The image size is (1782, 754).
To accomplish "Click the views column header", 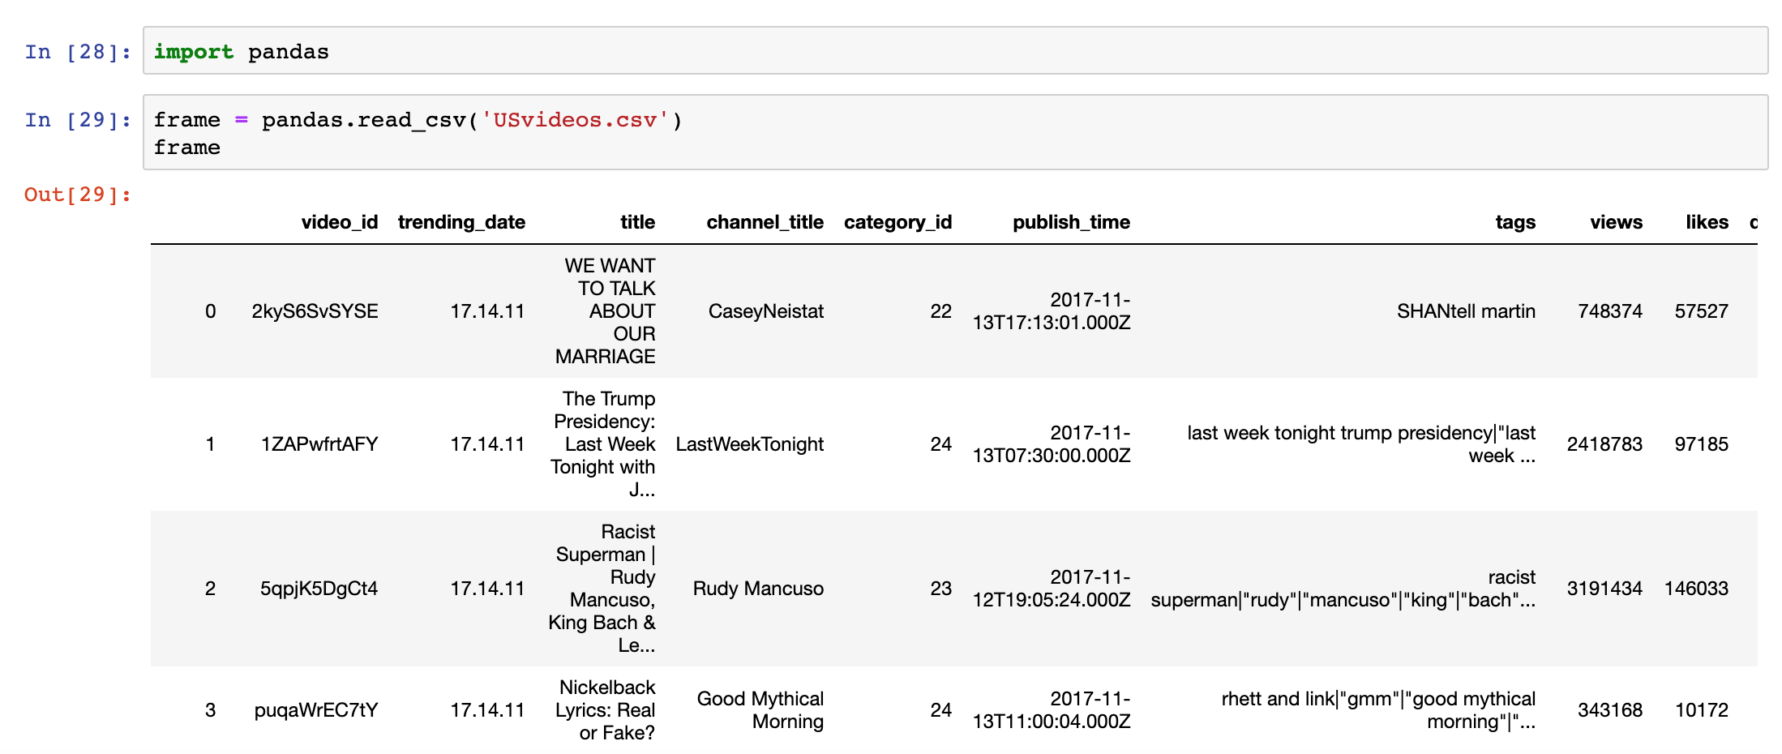I will click(x=1616, y=222).
